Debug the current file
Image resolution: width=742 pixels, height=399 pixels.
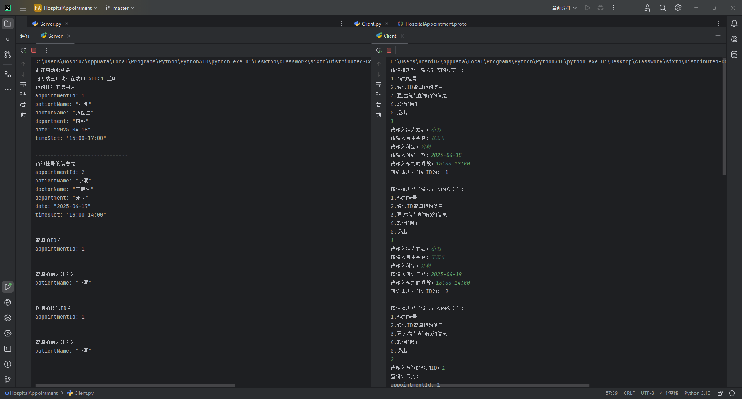pyautogui.click(x=601, y=8)
